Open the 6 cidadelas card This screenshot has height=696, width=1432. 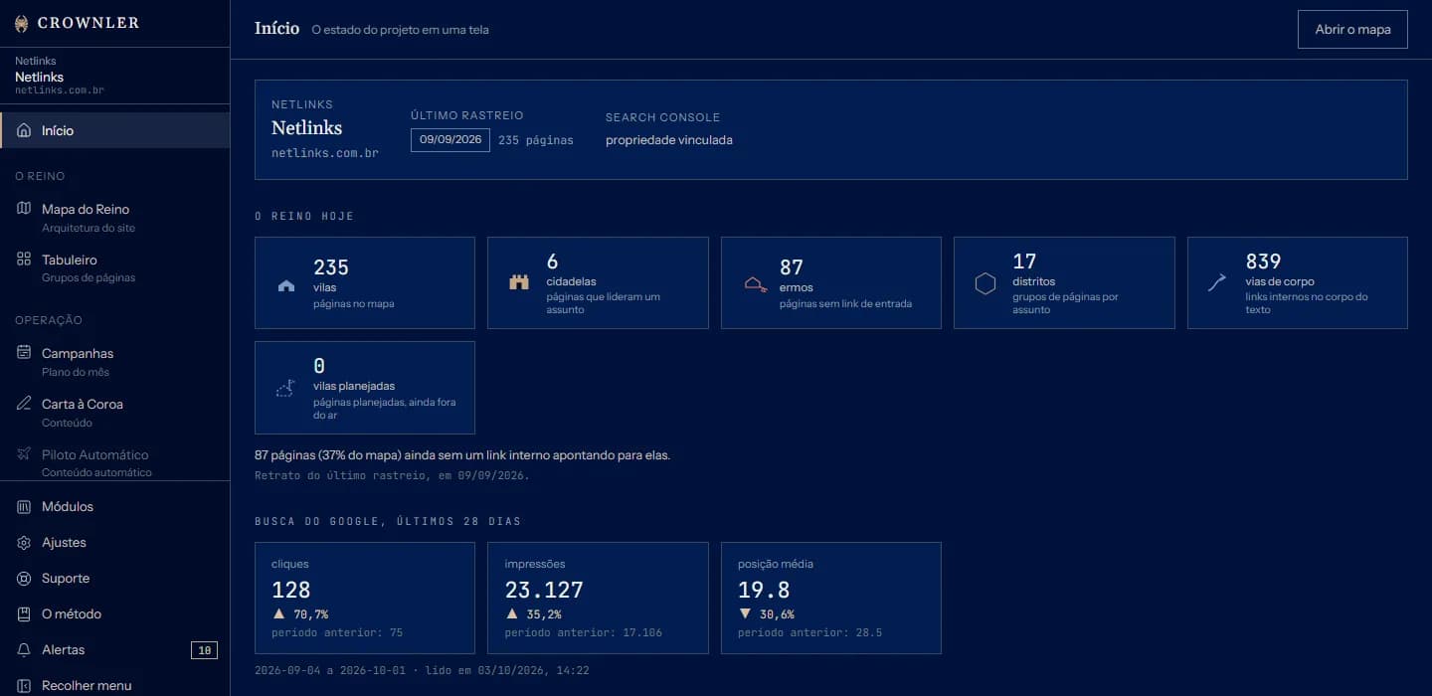598,282
